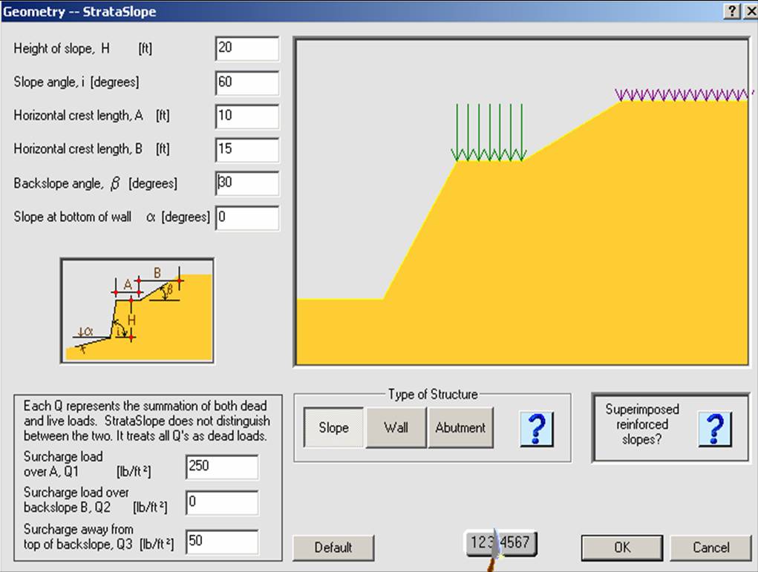Click the Slope at bottom of wall field
Screen dimensions: 758x572
click(247, 217)
